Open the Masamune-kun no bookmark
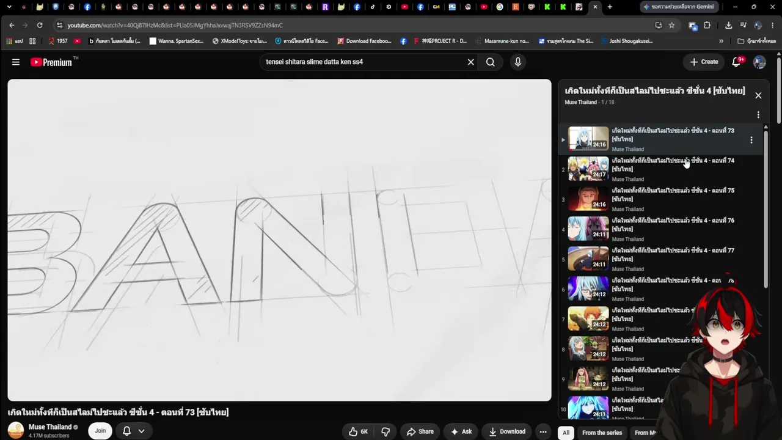Image resolution: width=782 pixels, height=440 pixels. (502, 41)
